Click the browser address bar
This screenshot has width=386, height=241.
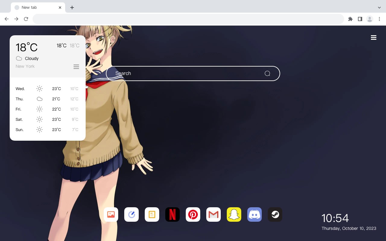coord(188,19)
